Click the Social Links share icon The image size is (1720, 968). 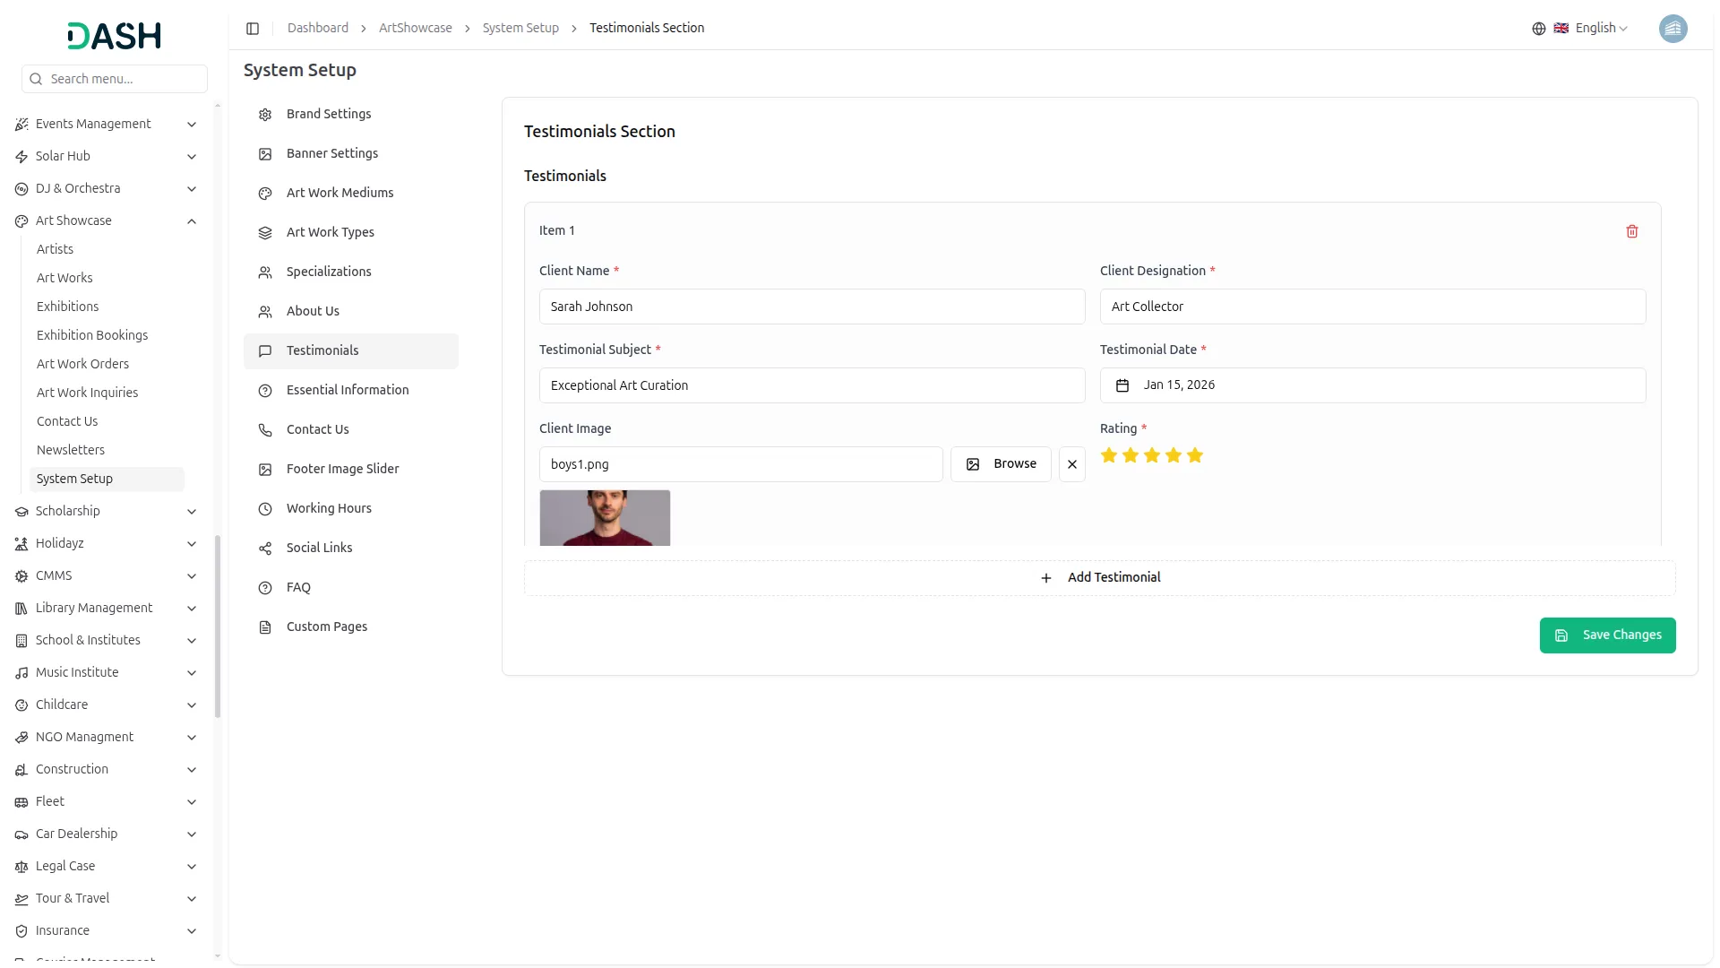tap(265, 549)
